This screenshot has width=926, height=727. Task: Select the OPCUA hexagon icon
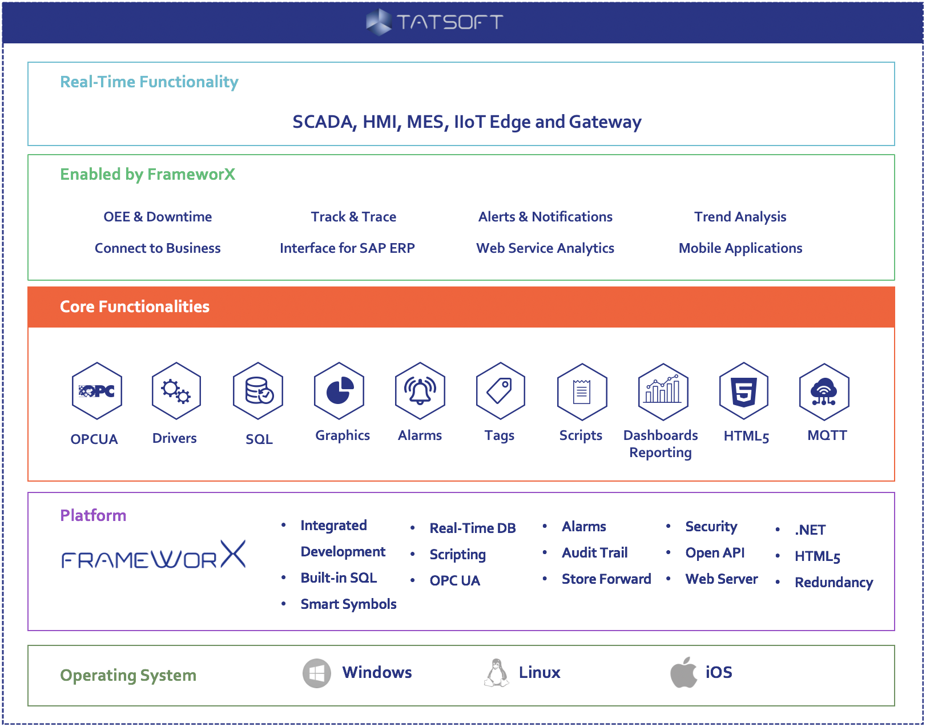click(97, 391)
